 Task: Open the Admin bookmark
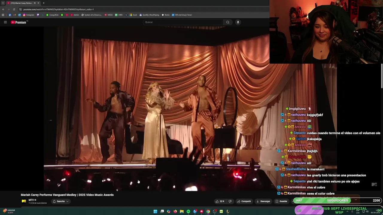pyautogui.click(x=75, y=15)
